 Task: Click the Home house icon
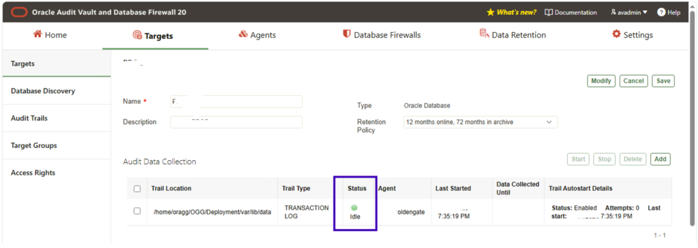tap(37, 34)
